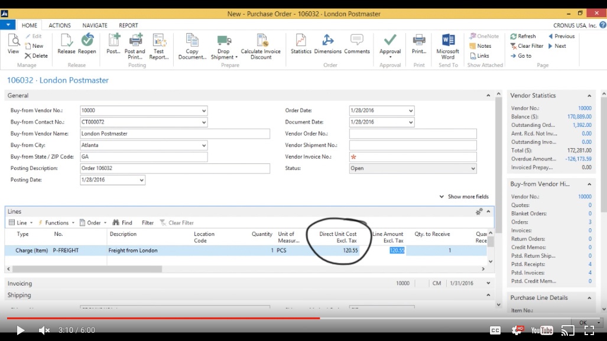607x341 pixels.
Task: Open Comments from the ribbon
Action: coord(356,44)
